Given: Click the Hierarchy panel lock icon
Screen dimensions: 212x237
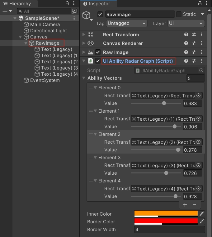Looking at the screenshot, I should click(67, 3).
